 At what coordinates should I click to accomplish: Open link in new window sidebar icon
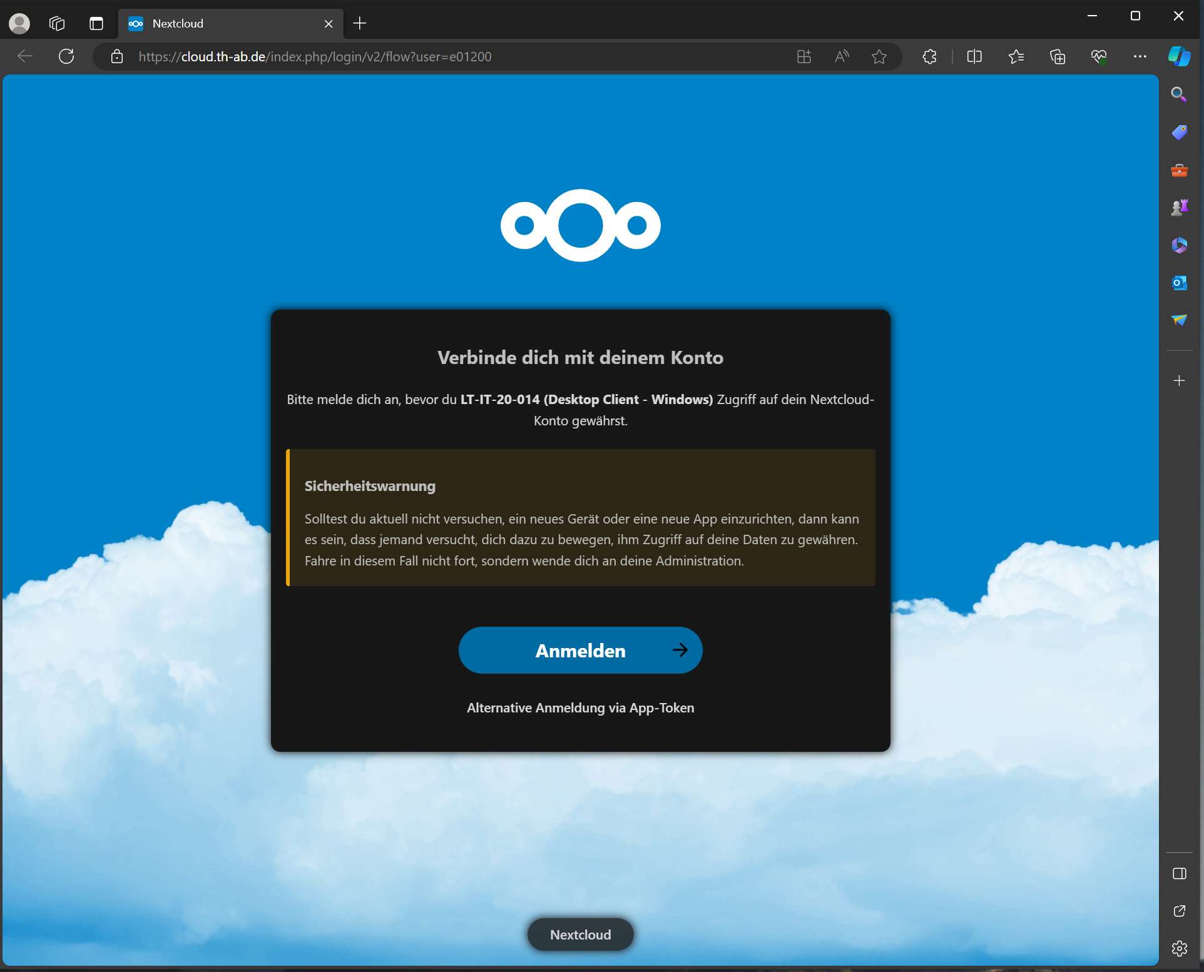(1179, 911)
